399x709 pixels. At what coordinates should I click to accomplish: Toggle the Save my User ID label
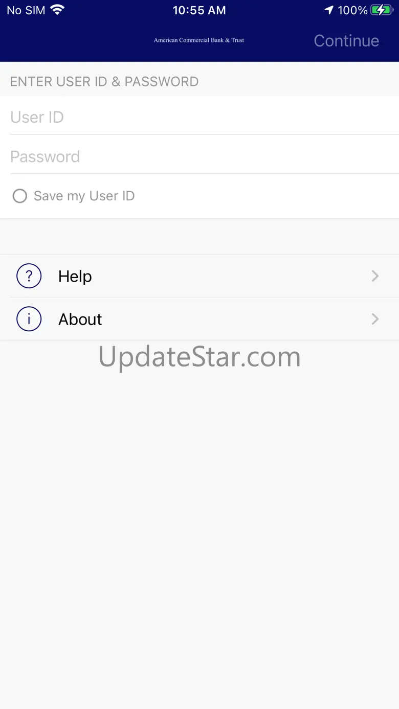click(84, 196)
